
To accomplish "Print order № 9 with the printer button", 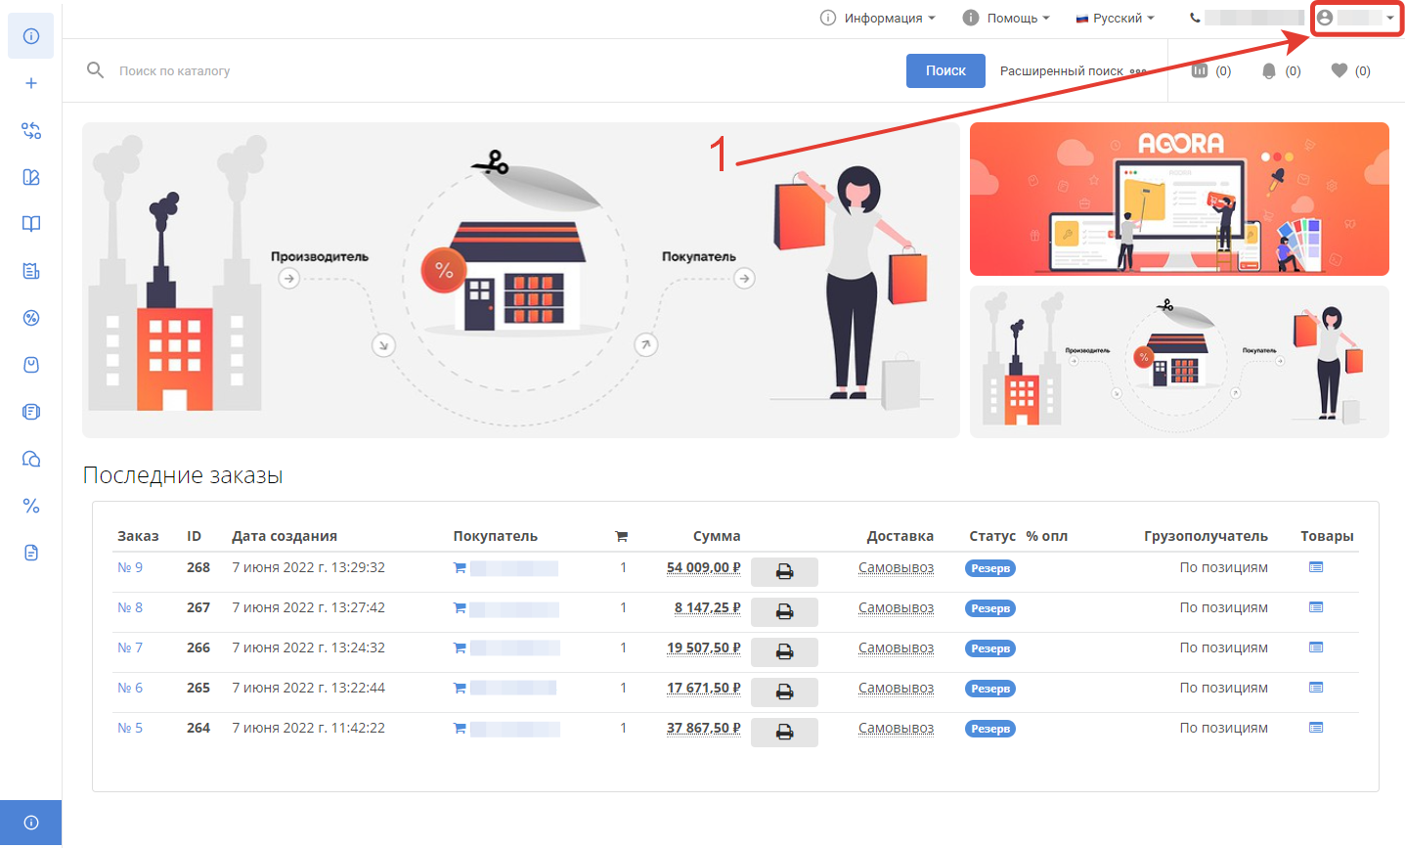I will point(784,572).
